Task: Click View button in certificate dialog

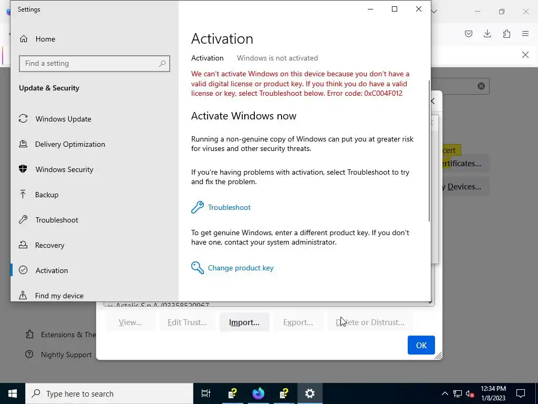Action: click(x=130, y=322)
